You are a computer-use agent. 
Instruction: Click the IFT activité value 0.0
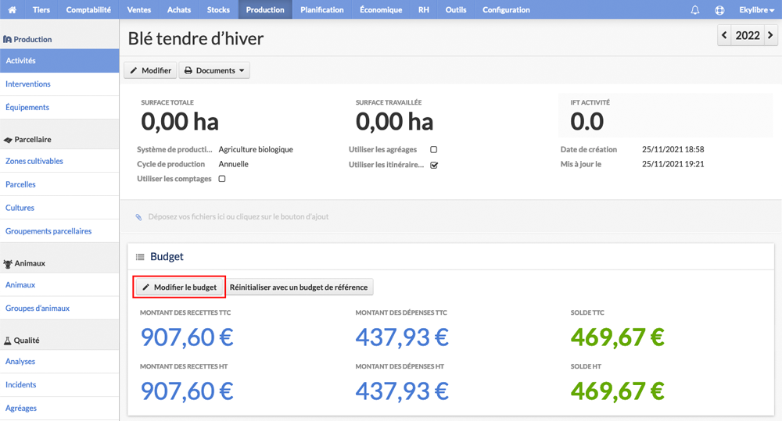click(x=587, y=122)
